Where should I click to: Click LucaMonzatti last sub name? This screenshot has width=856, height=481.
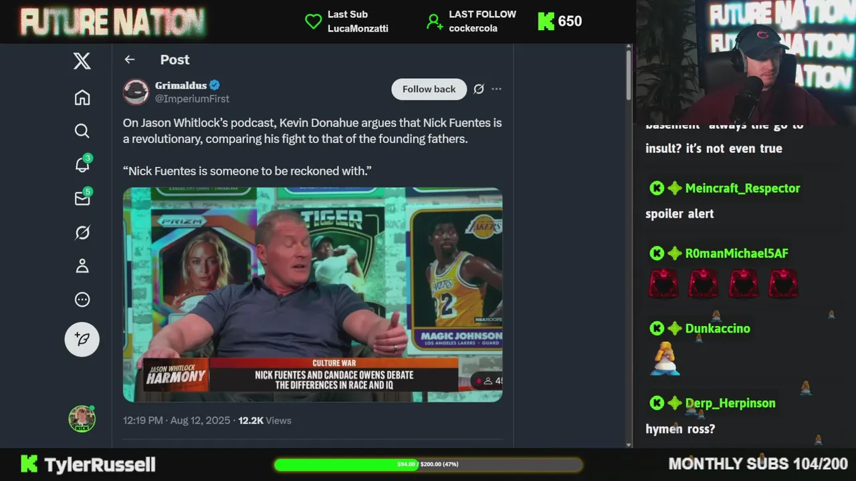coord(358,29)
